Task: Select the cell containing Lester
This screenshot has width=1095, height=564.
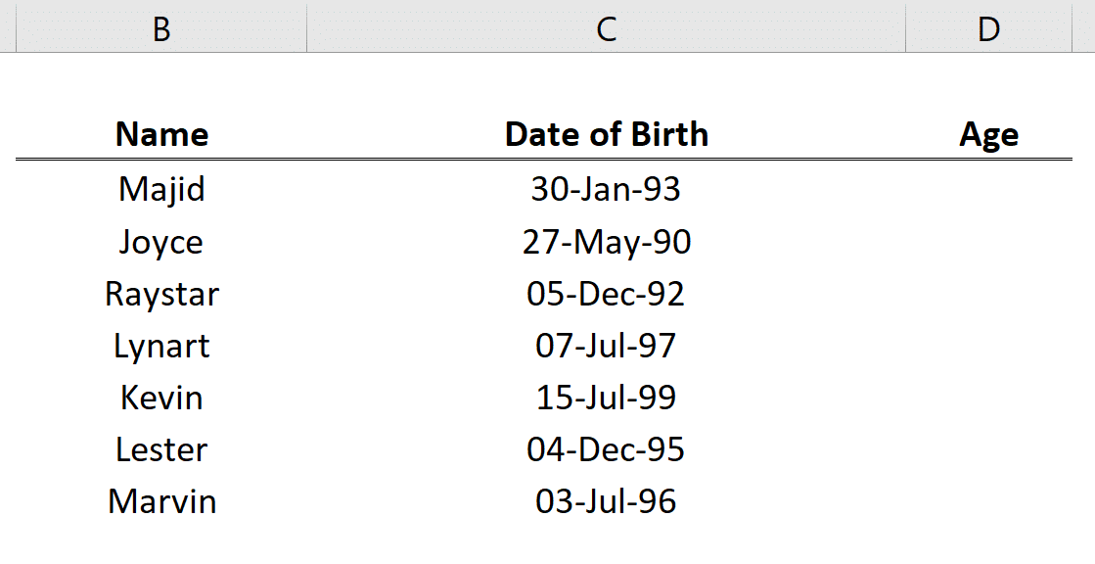Action: (x=160, y=449)
